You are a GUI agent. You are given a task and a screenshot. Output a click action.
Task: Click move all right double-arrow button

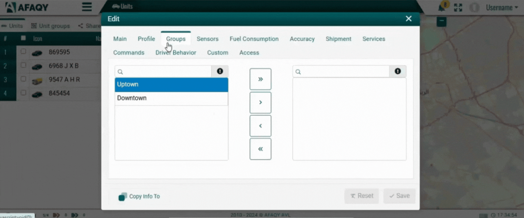260,79
